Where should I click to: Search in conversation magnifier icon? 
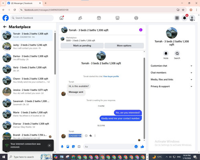coord(177,54)
